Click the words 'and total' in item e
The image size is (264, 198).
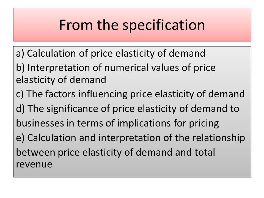[195, 152]
